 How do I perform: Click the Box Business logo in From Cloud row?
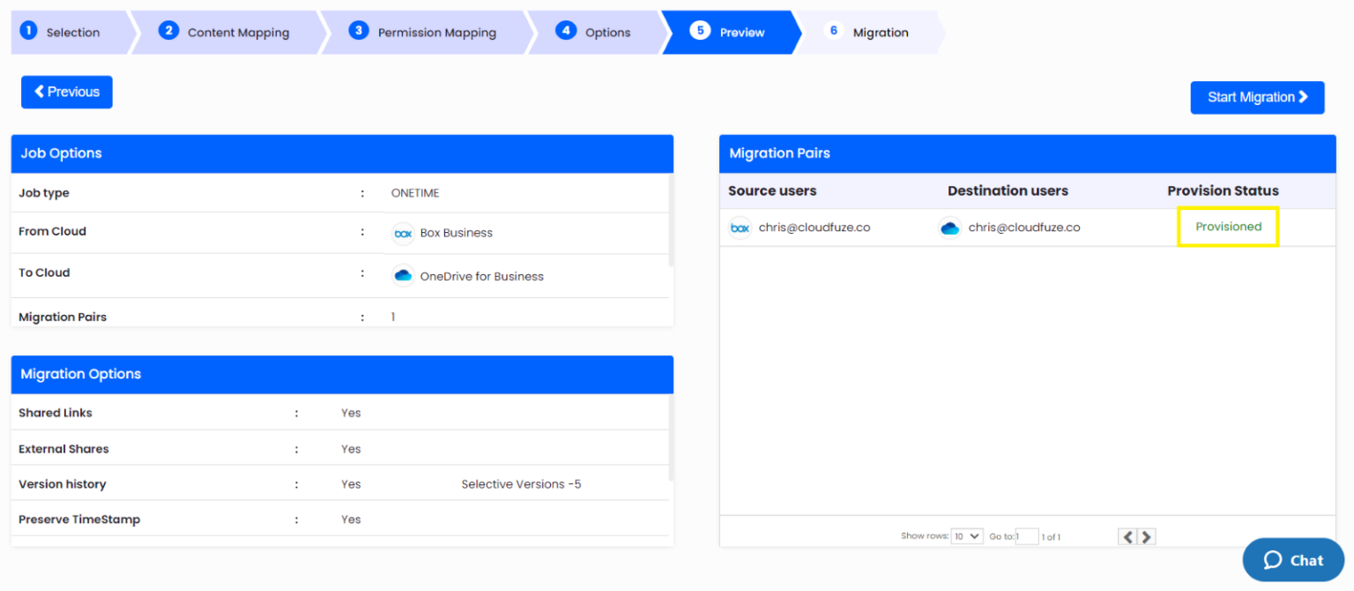point(403,233)
